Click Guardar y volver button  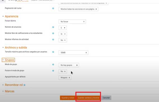pyautogui.click(x=68, y=98)
